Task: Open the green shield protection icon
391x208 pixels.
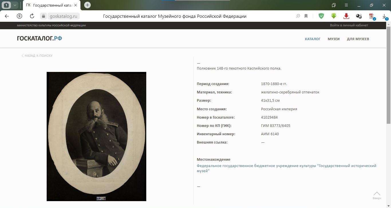Action: (321, 16)
